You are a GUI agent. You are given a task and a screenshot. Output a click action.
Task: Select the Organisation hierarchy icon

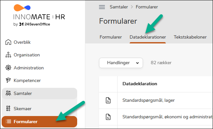point(8,55)
